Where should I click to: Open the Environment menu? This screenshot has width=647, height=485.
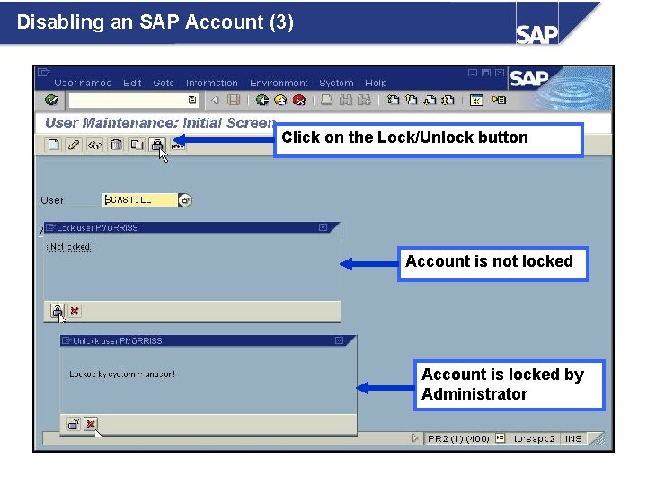coord(279,83)
